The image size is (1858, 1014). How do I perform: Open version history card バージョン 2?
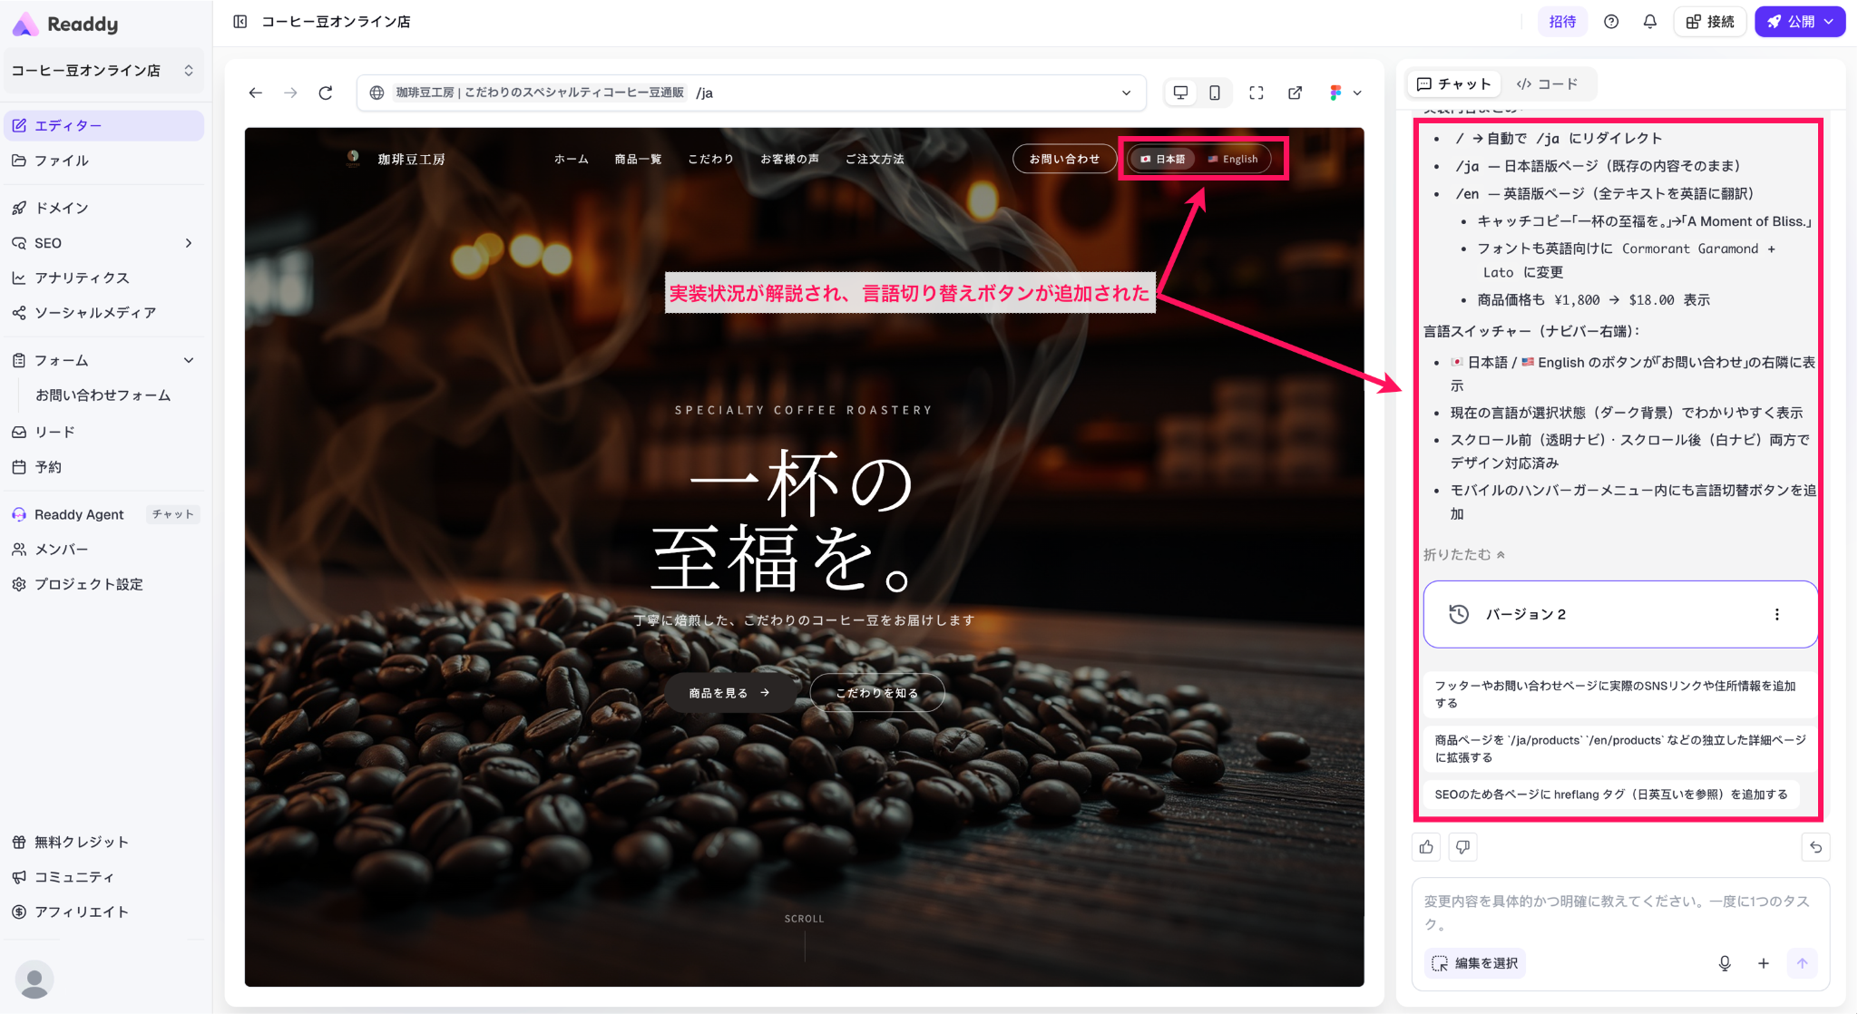point(1620,614)
